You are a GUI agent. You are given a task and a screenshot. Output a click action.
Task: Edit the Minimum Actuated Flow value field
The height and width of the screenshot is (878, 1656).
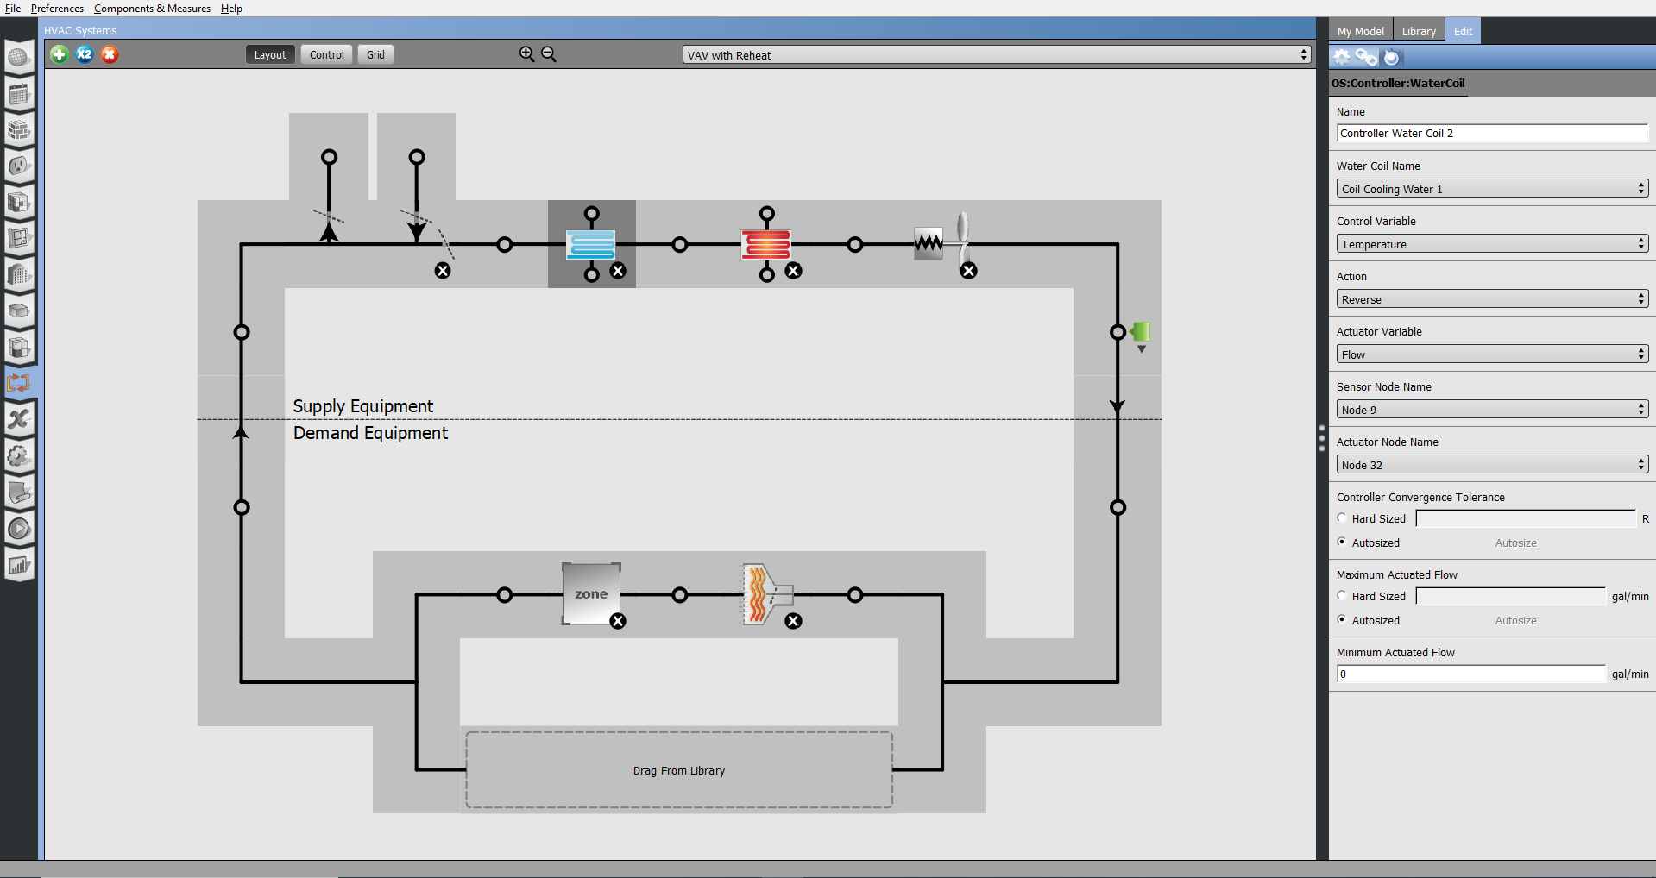[x=1470, y=674]
